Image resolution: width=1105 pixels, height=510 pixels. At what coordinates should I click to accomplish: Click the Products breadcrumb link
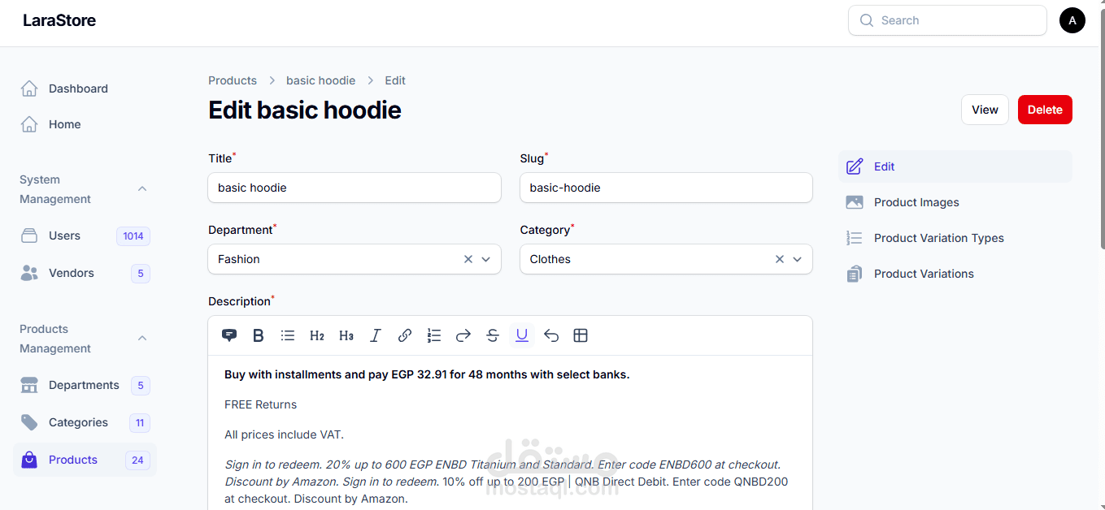(x=233, y=80)
